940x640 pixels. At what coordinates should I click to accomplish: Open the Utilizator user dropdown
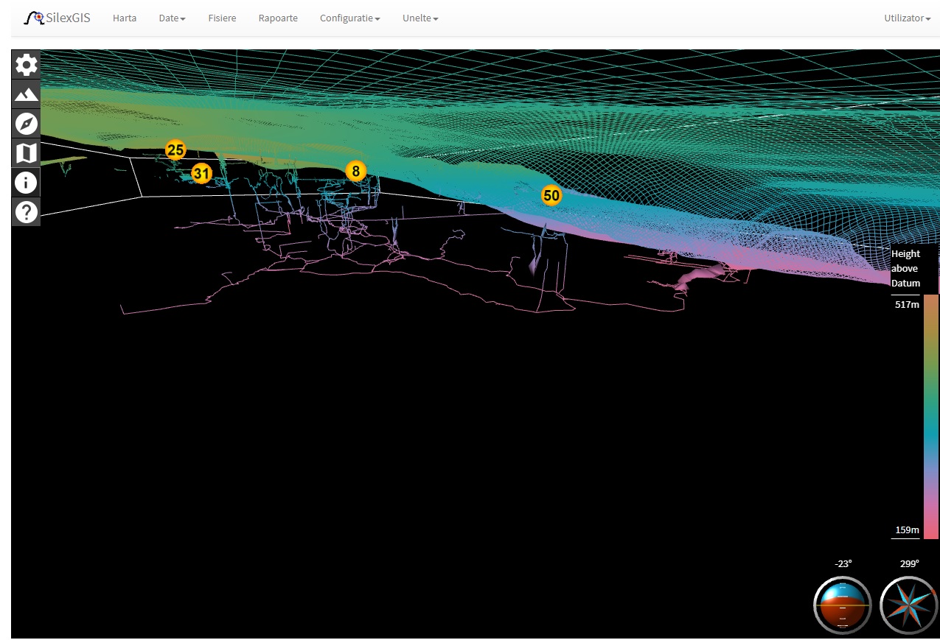(x=907, y=18)
